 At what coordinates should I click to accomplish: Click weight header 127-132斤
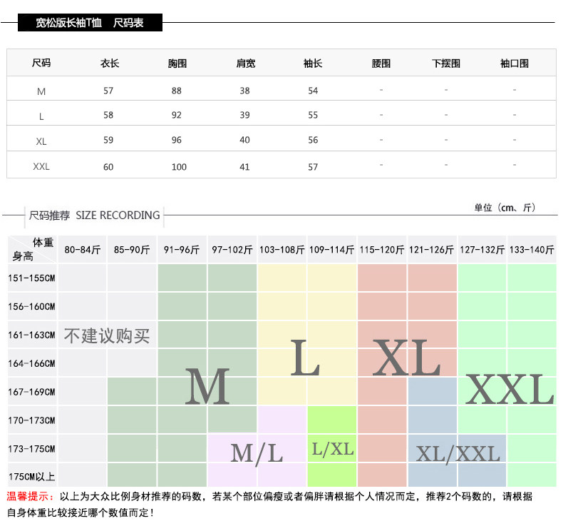click(x=482, y=250)
